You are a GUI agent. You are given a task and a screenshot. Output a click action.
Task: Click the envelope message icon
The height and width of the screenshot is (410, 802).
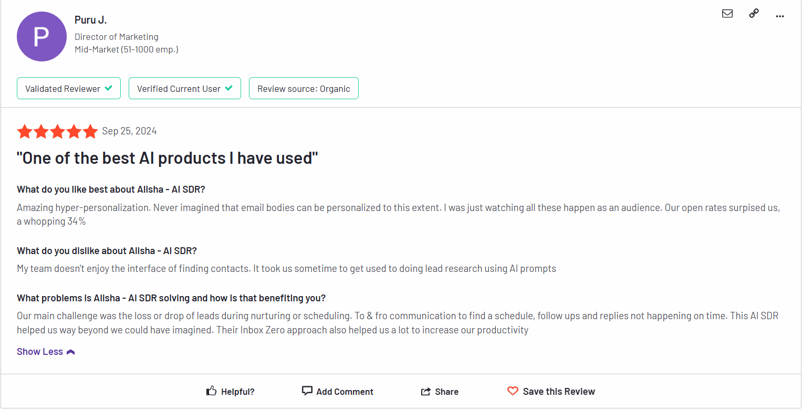727,14
